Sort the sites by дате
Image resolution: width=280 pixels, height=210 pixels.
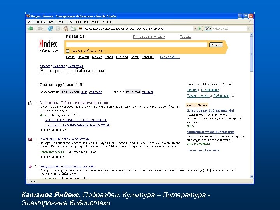coord(84,92)
